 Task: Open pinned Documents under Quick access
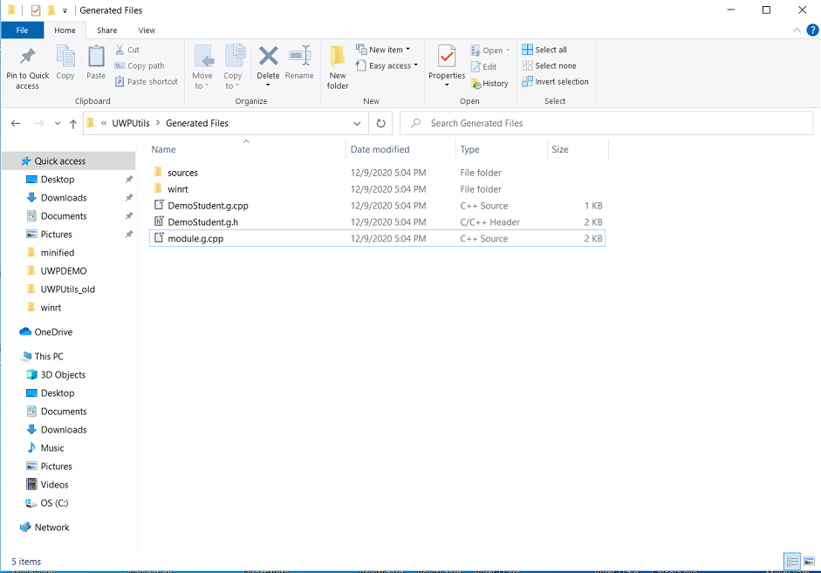coord(64,216)
